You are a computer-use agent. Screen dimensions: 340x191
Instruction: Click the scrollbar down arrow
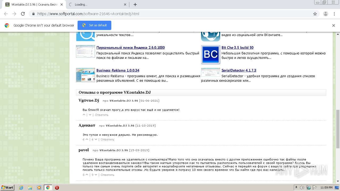(x=338, y=181)
